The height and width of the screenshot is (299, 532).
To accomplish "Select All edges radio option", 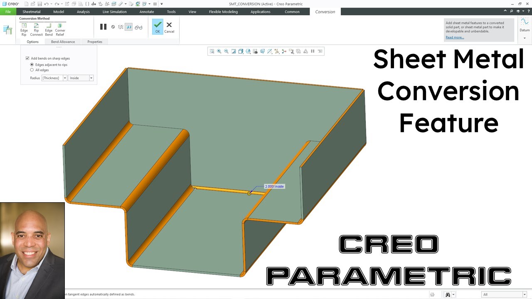I will click(x=32, y=70).
